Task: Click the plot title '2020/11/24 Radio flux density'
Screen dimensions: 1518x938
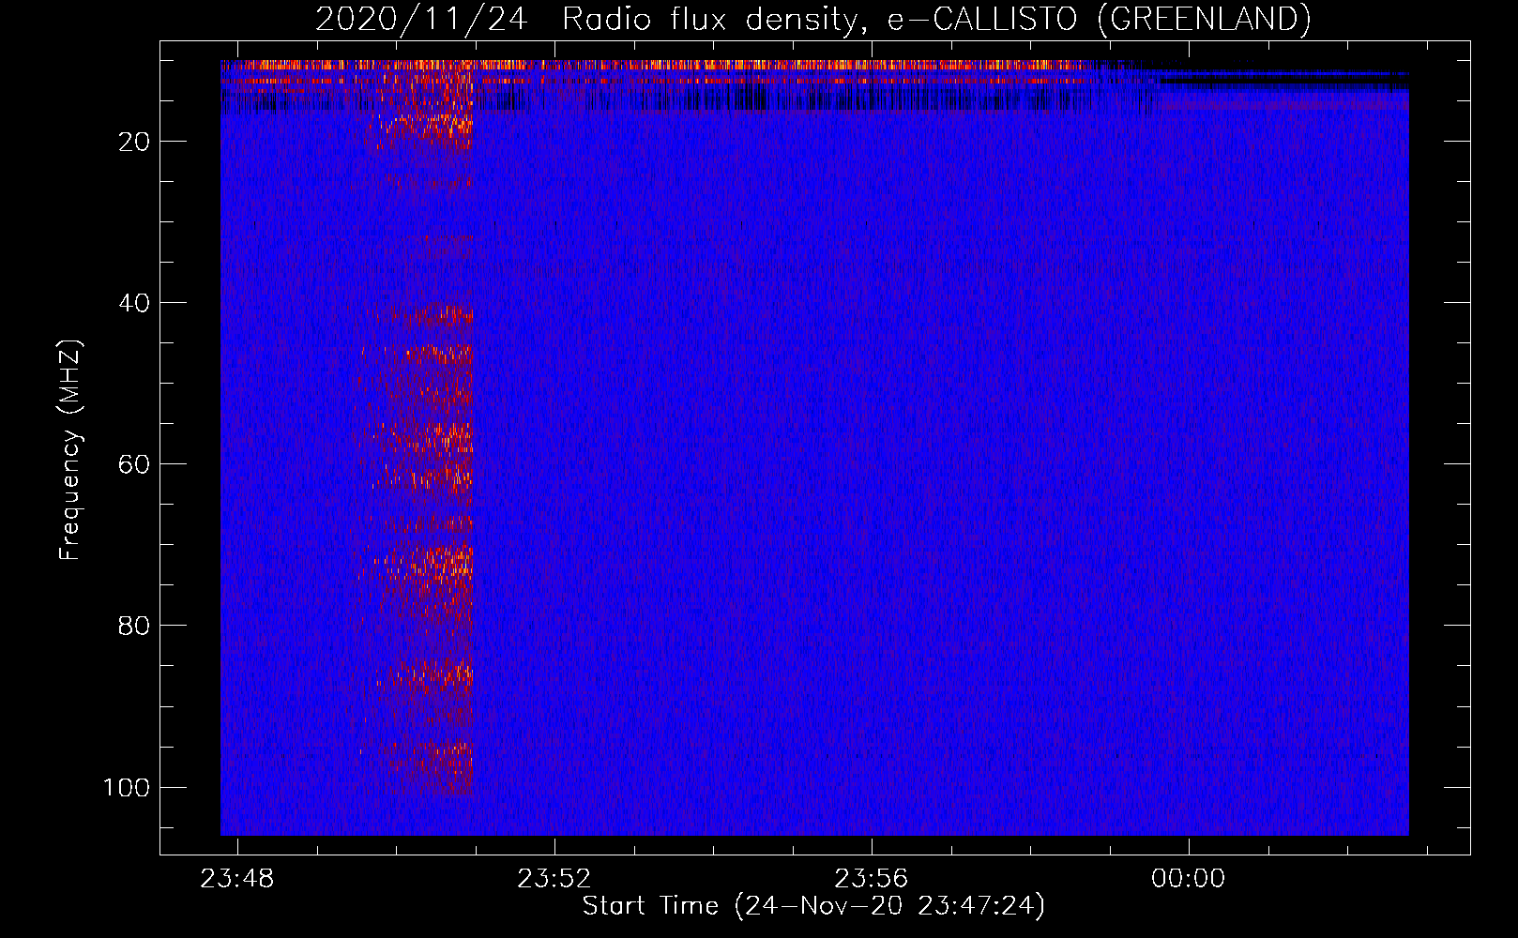Action: pyautogui.click(x=812, y=19)
